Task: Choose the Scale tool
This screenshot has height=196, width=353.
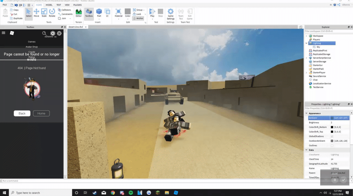Action: click(44, 13)
